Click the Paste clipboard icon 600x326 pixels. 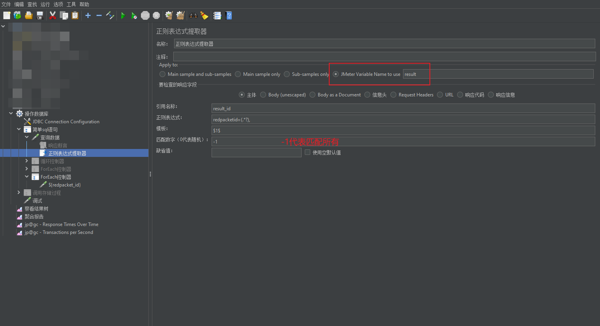click(x=75, y=15)
